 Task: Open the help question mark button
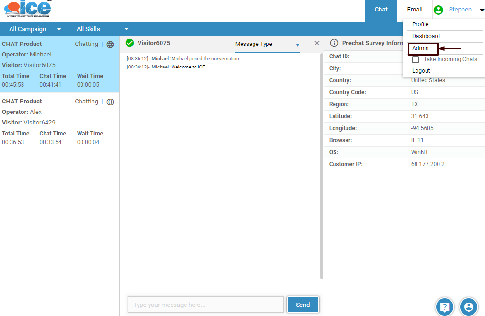coord(444,307)
